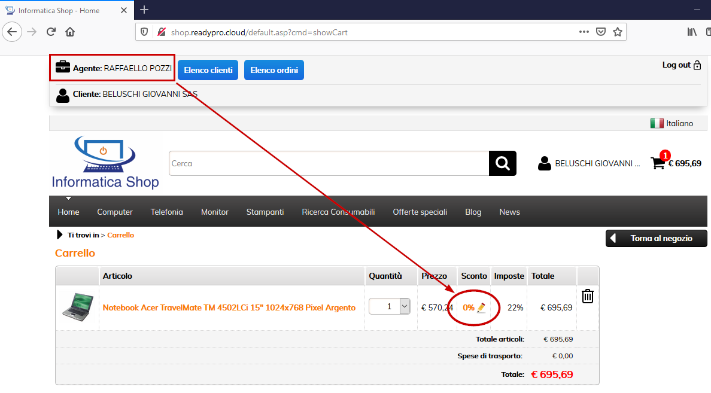The width and height of the screenshot is (711, 393).
Task: Open the Offerte speciali menu item
Action: (x=420, y=212)
